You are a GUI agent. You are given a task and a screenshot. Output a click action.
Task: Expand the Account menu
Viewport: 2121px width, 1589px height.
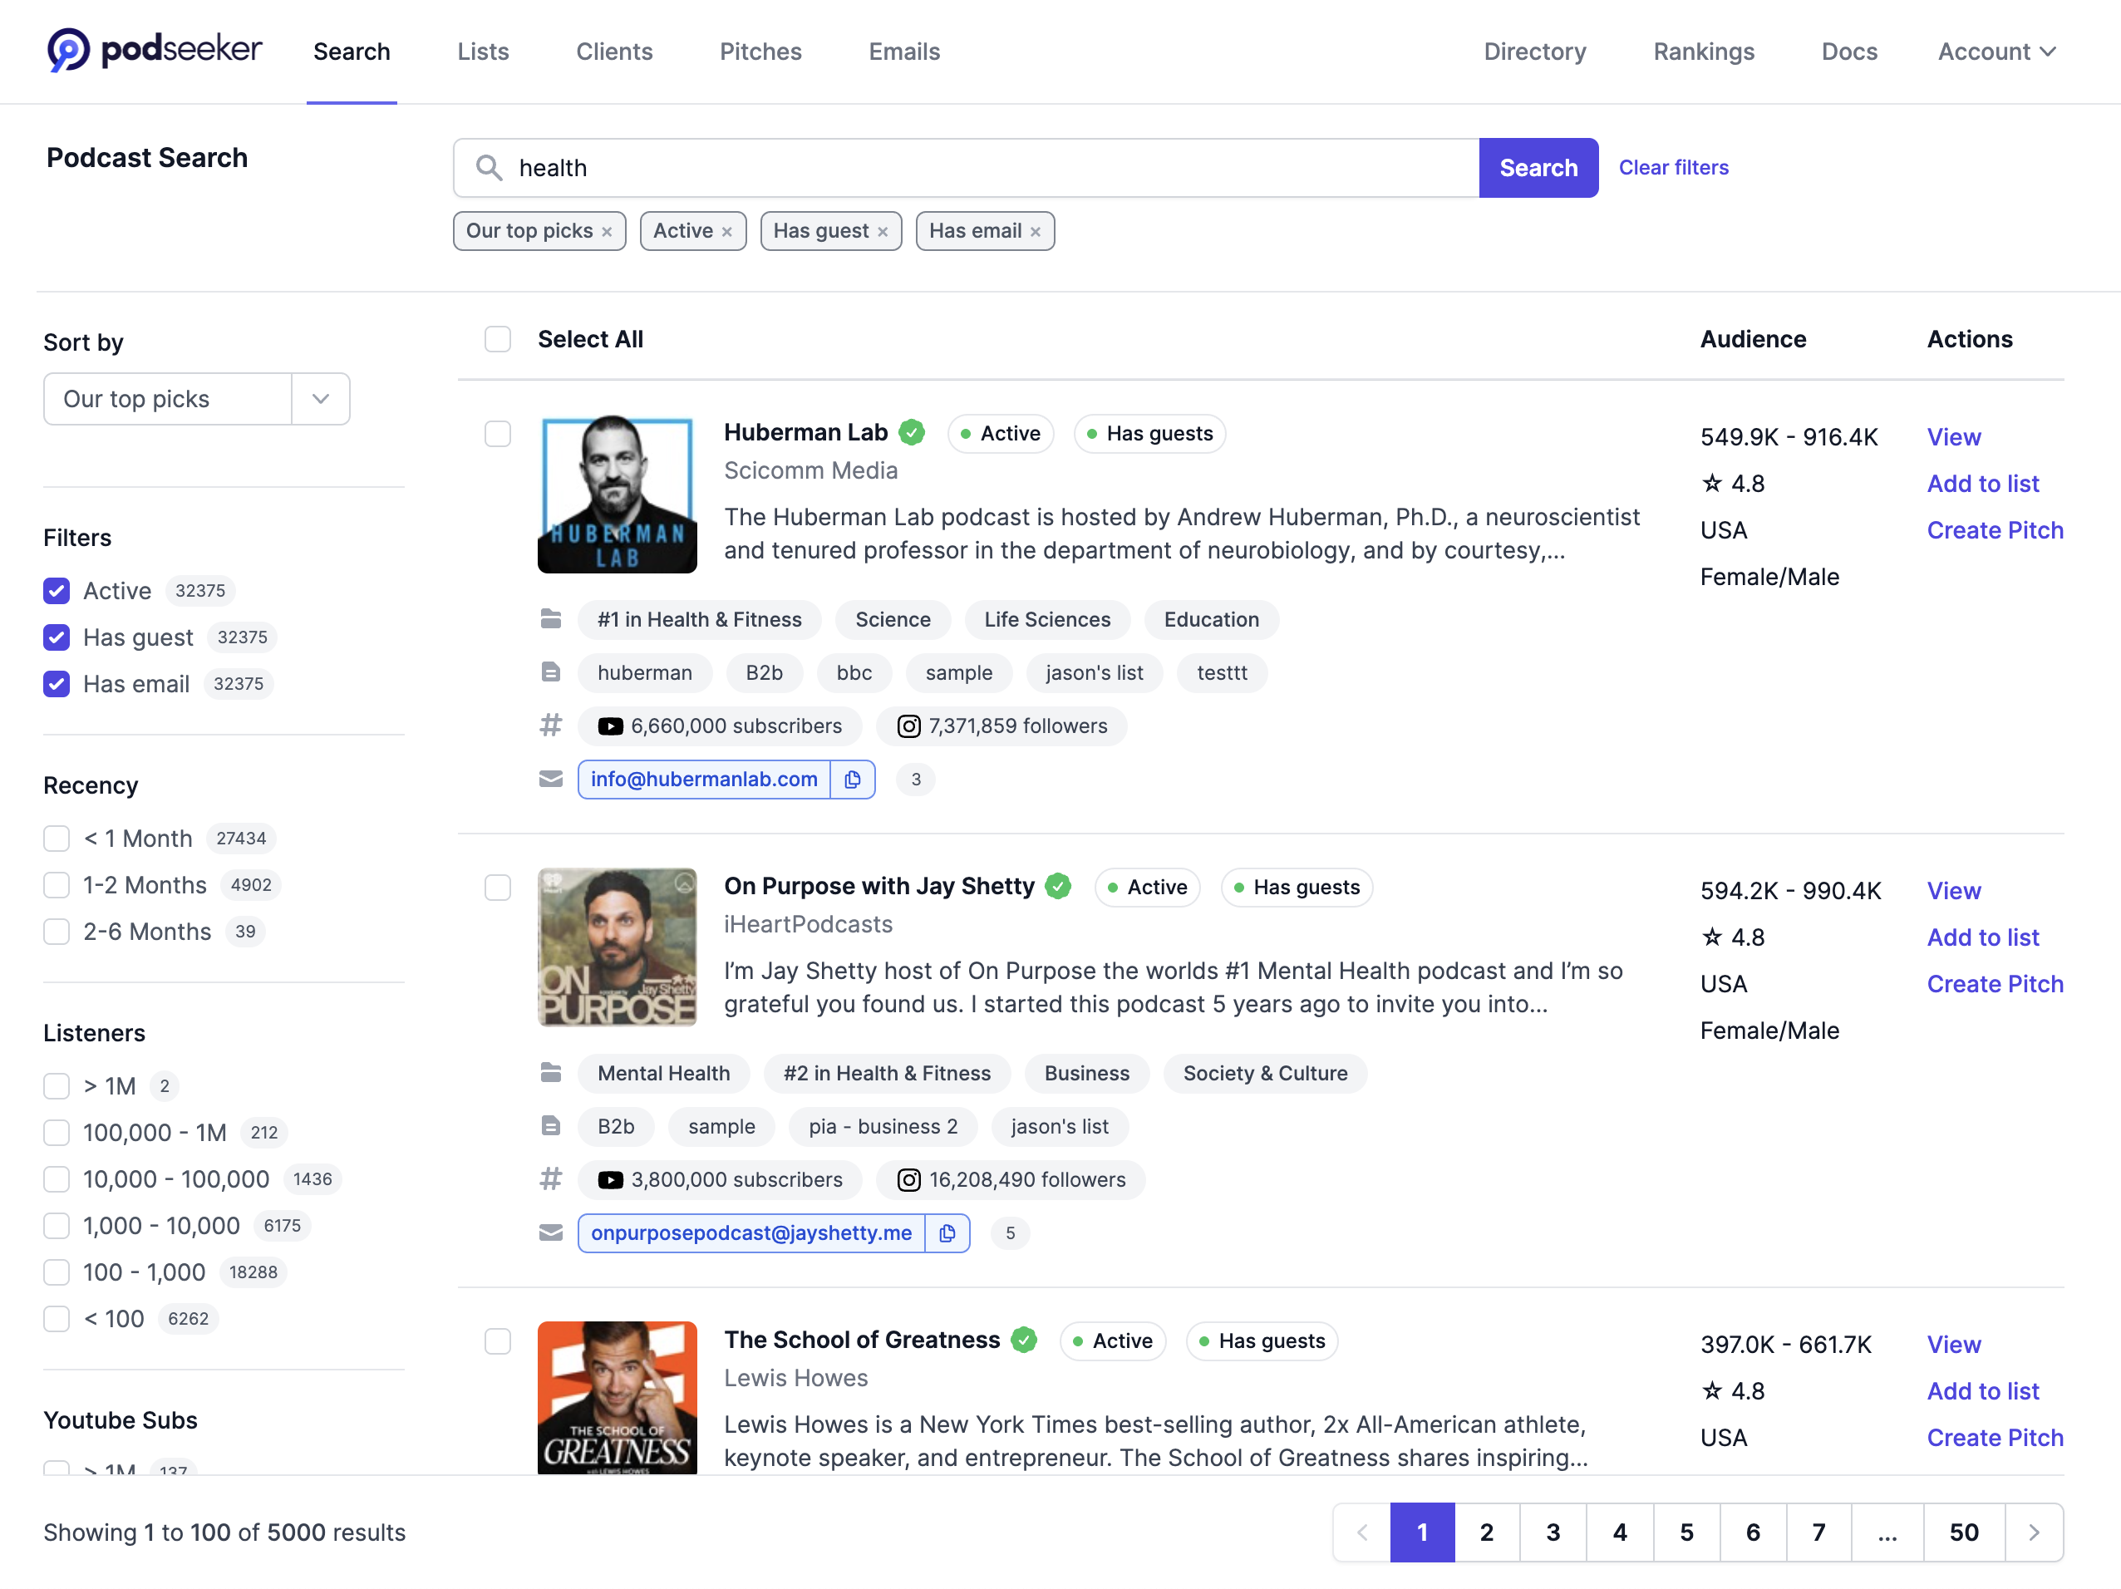tap(1996, 51)
